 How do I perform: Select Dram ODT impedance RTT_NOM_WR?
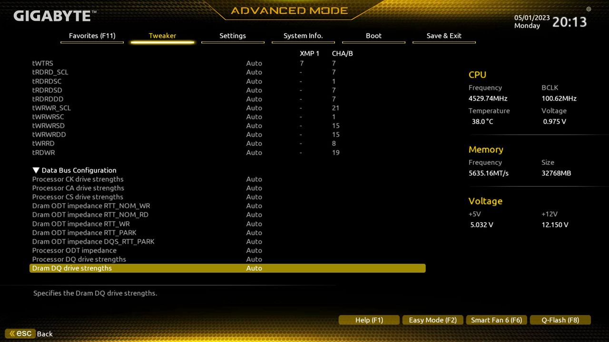[227, 206]
